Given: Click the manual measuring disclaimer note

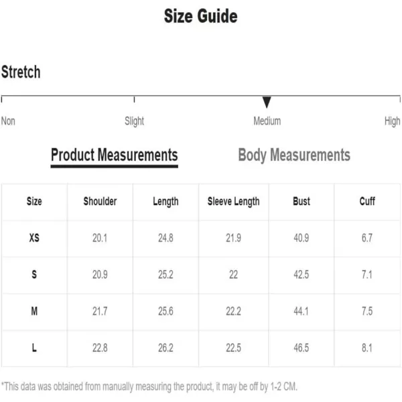Looking at the screenshot, I should (x=149, y=387).
